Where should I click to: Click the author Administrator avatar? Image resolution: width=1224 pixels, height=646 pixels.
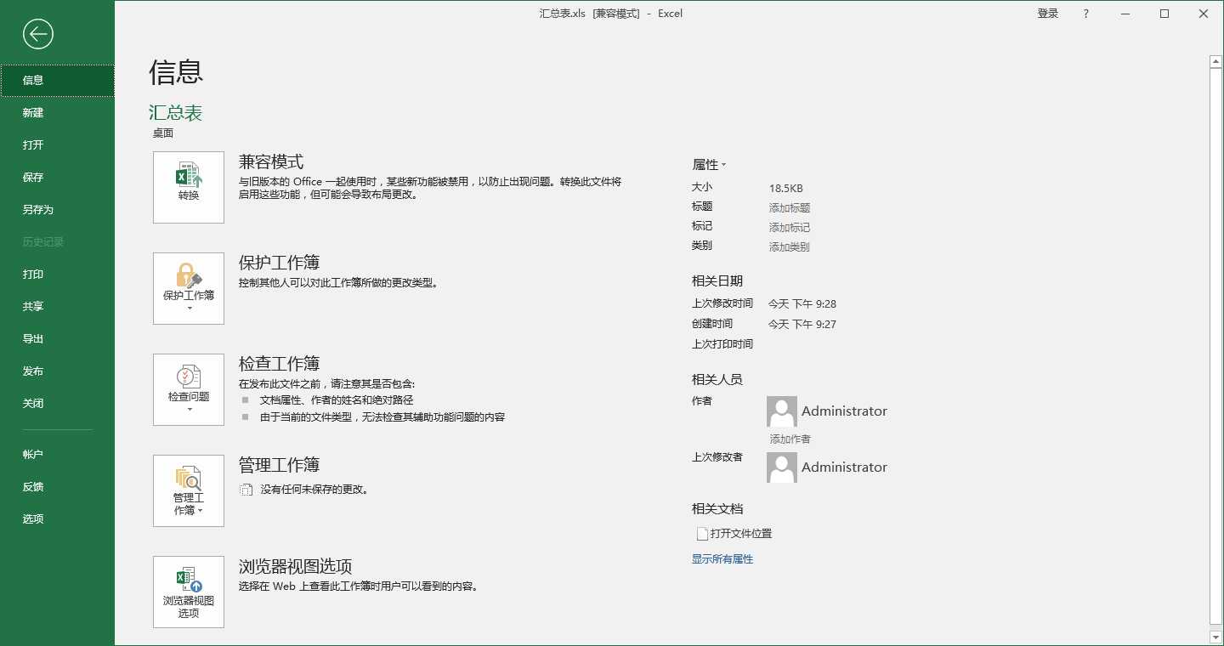(782, 411)
